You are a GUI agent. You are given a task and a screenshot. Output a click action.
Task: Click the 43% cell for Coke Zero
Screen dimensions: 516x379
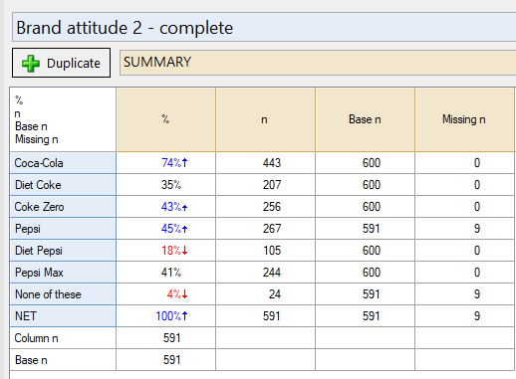tap(165, 207)
